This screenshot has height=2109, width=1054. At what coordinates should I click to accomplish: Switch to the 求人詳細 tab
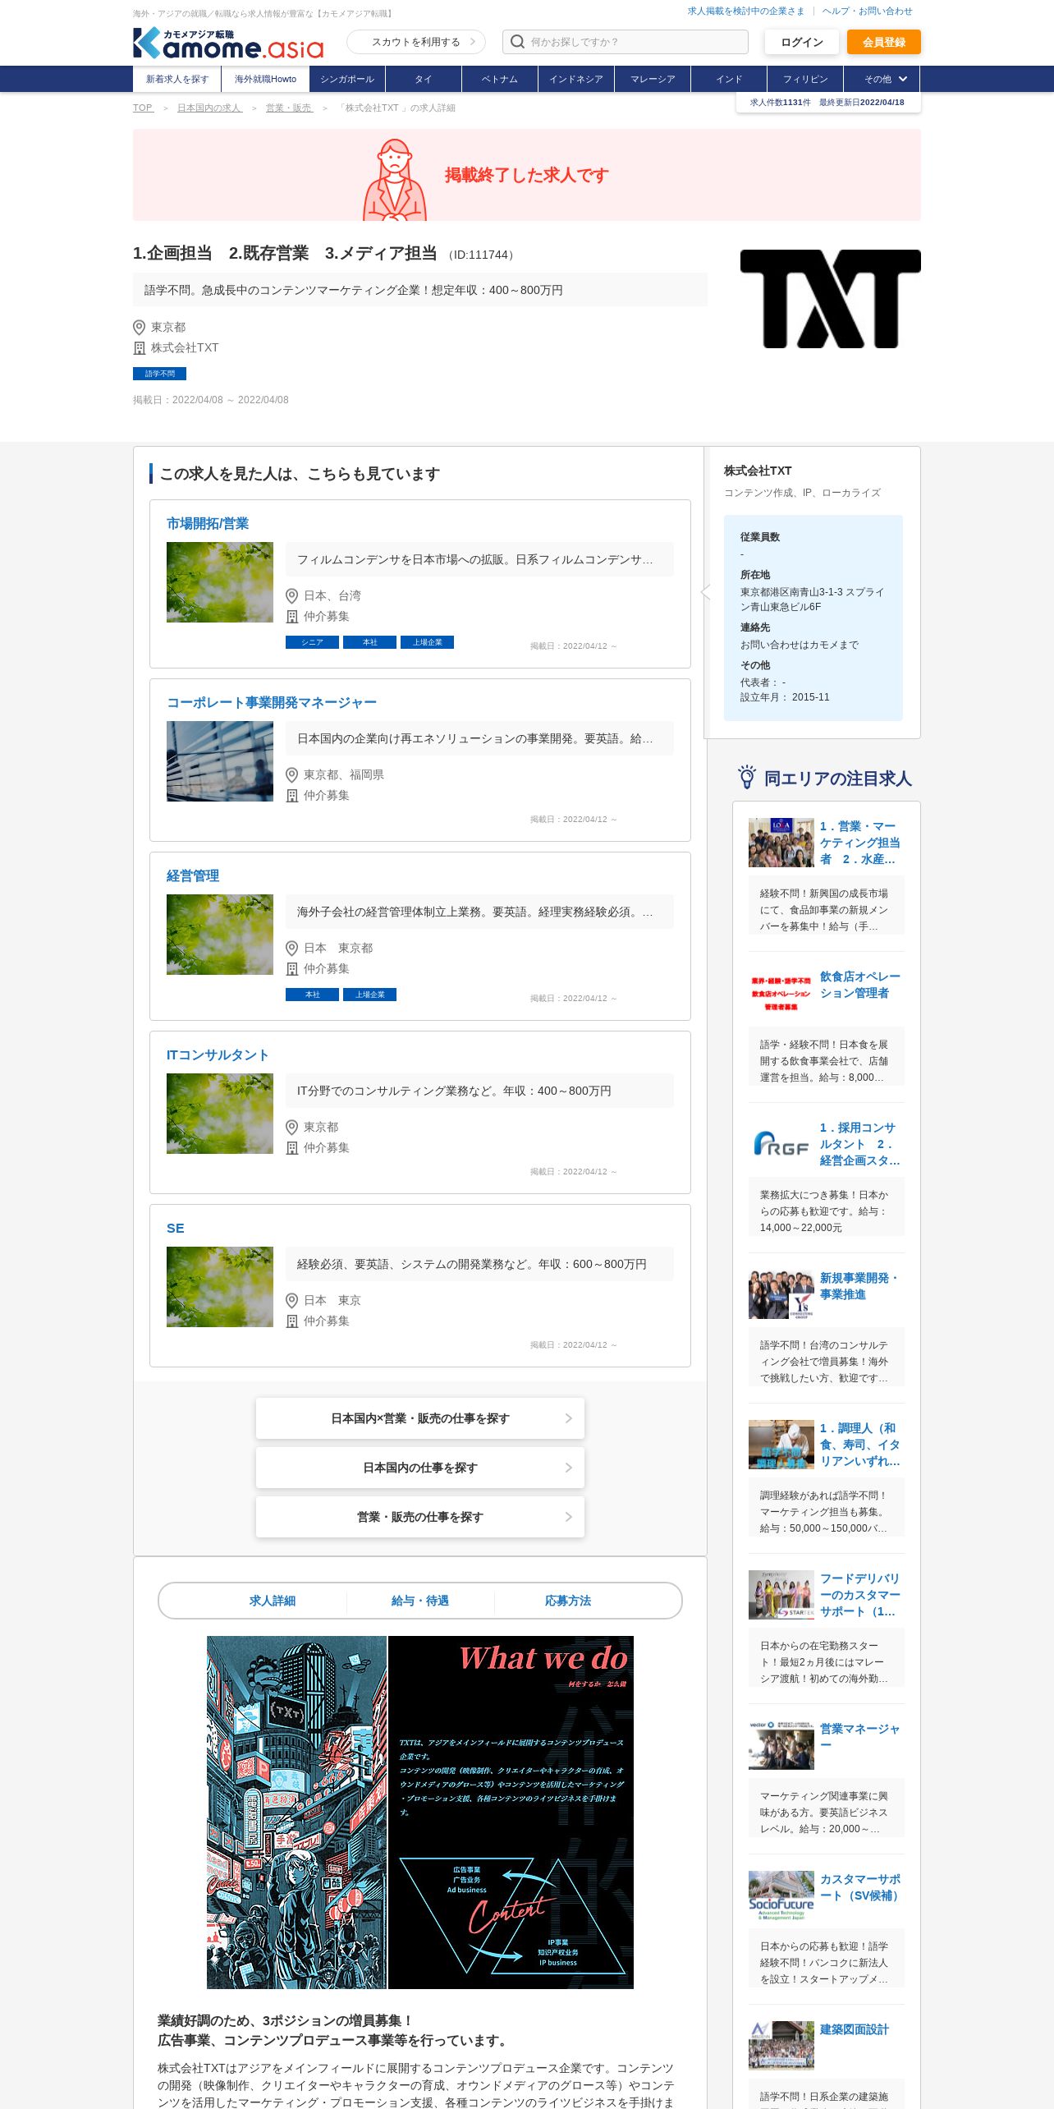coord(273,1601)
